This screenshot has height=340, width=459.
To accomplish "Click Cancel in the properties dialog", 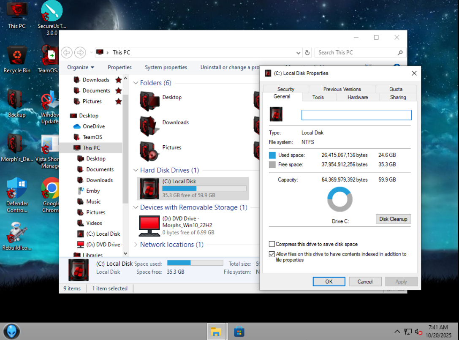I will click(365, 281).
